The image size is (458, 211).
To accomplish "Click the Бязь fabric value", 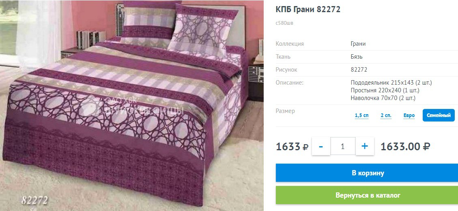I will click(357, 57).
